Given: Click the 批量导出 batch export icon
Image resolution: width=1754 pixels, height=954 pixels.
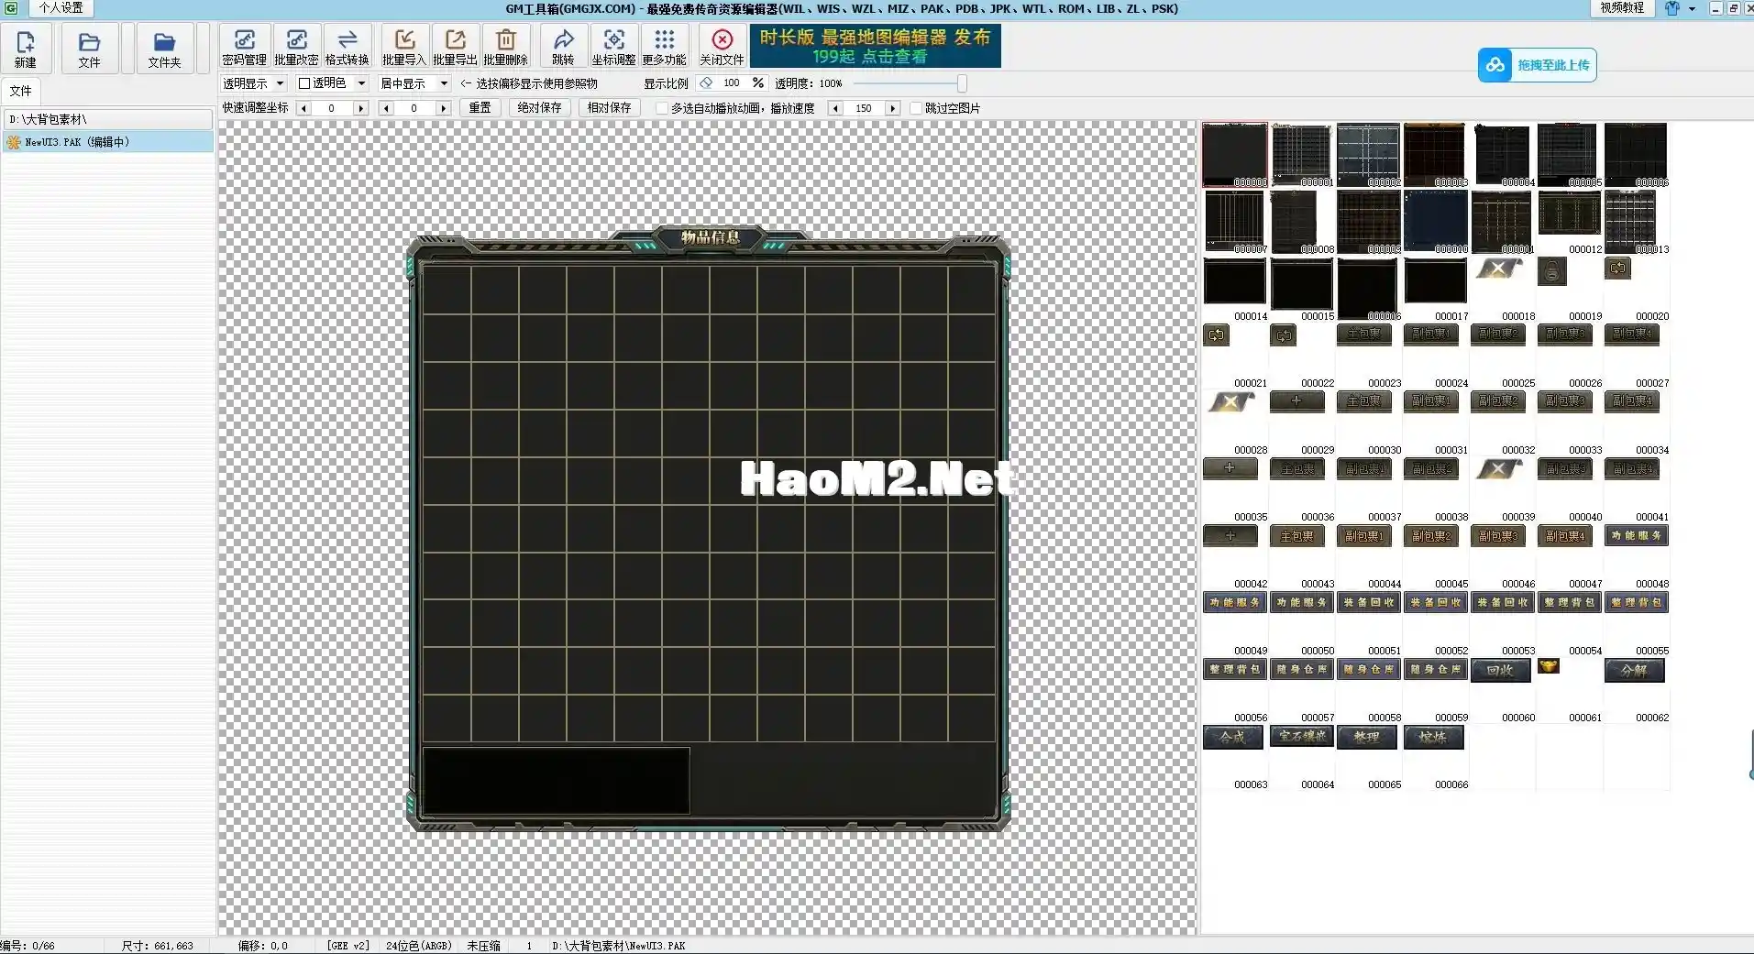Looking at the screenshot, I should click(x=455, y=47).
